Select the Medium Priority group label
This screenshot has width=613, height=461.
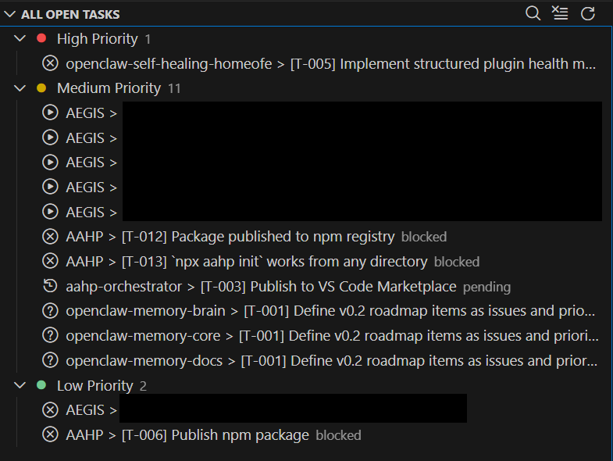point(109,88)
